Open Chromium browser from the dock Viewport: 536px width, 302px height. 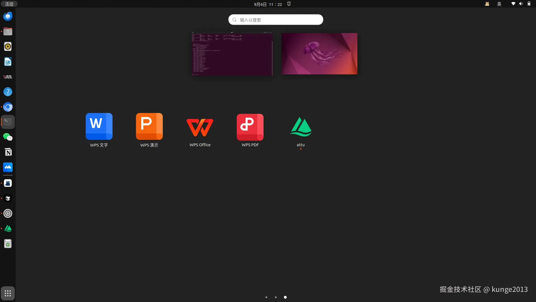tap(8, 107)
